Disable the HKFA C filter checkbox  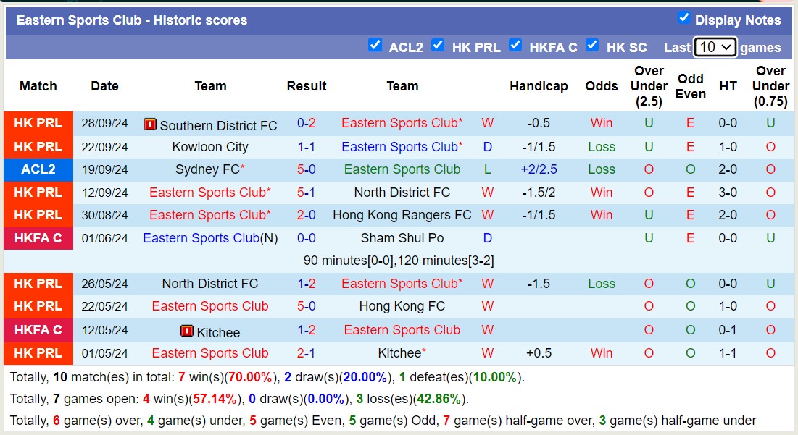pos(515,45)
